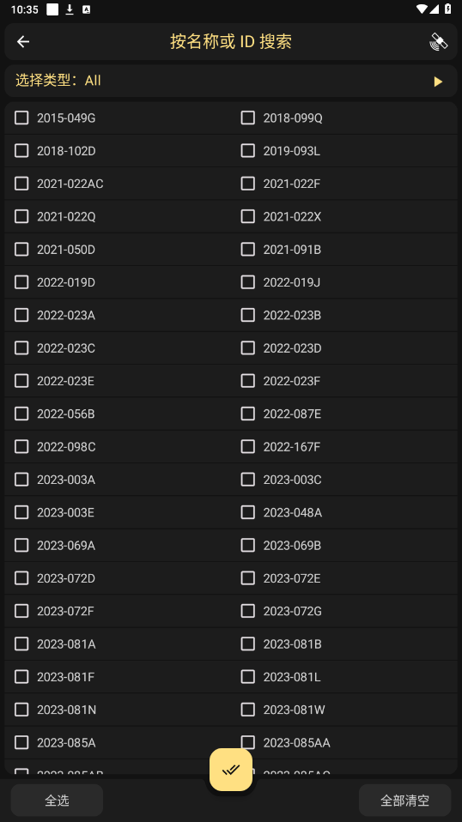Select the 2022-023D checkbox

[248, 348]
